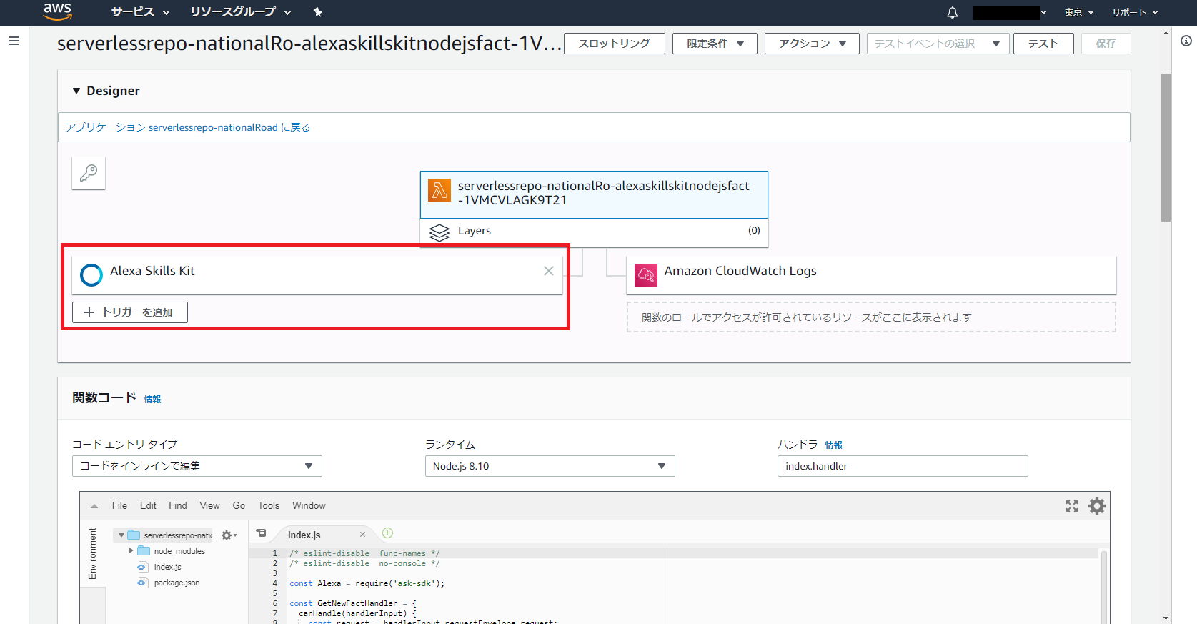Open code editor preferences gear
The width and height of the screenshot is (1197, 624).
pos(1097,506)
